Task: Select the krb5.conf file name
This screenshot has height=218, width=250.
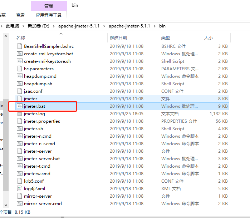Action: [34, 181]
